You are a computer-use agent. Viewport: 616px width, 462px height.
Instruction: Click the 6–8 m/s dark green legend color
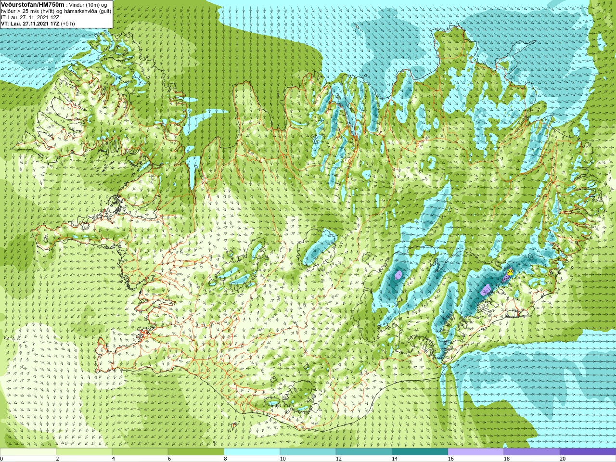tap(196, 452)
